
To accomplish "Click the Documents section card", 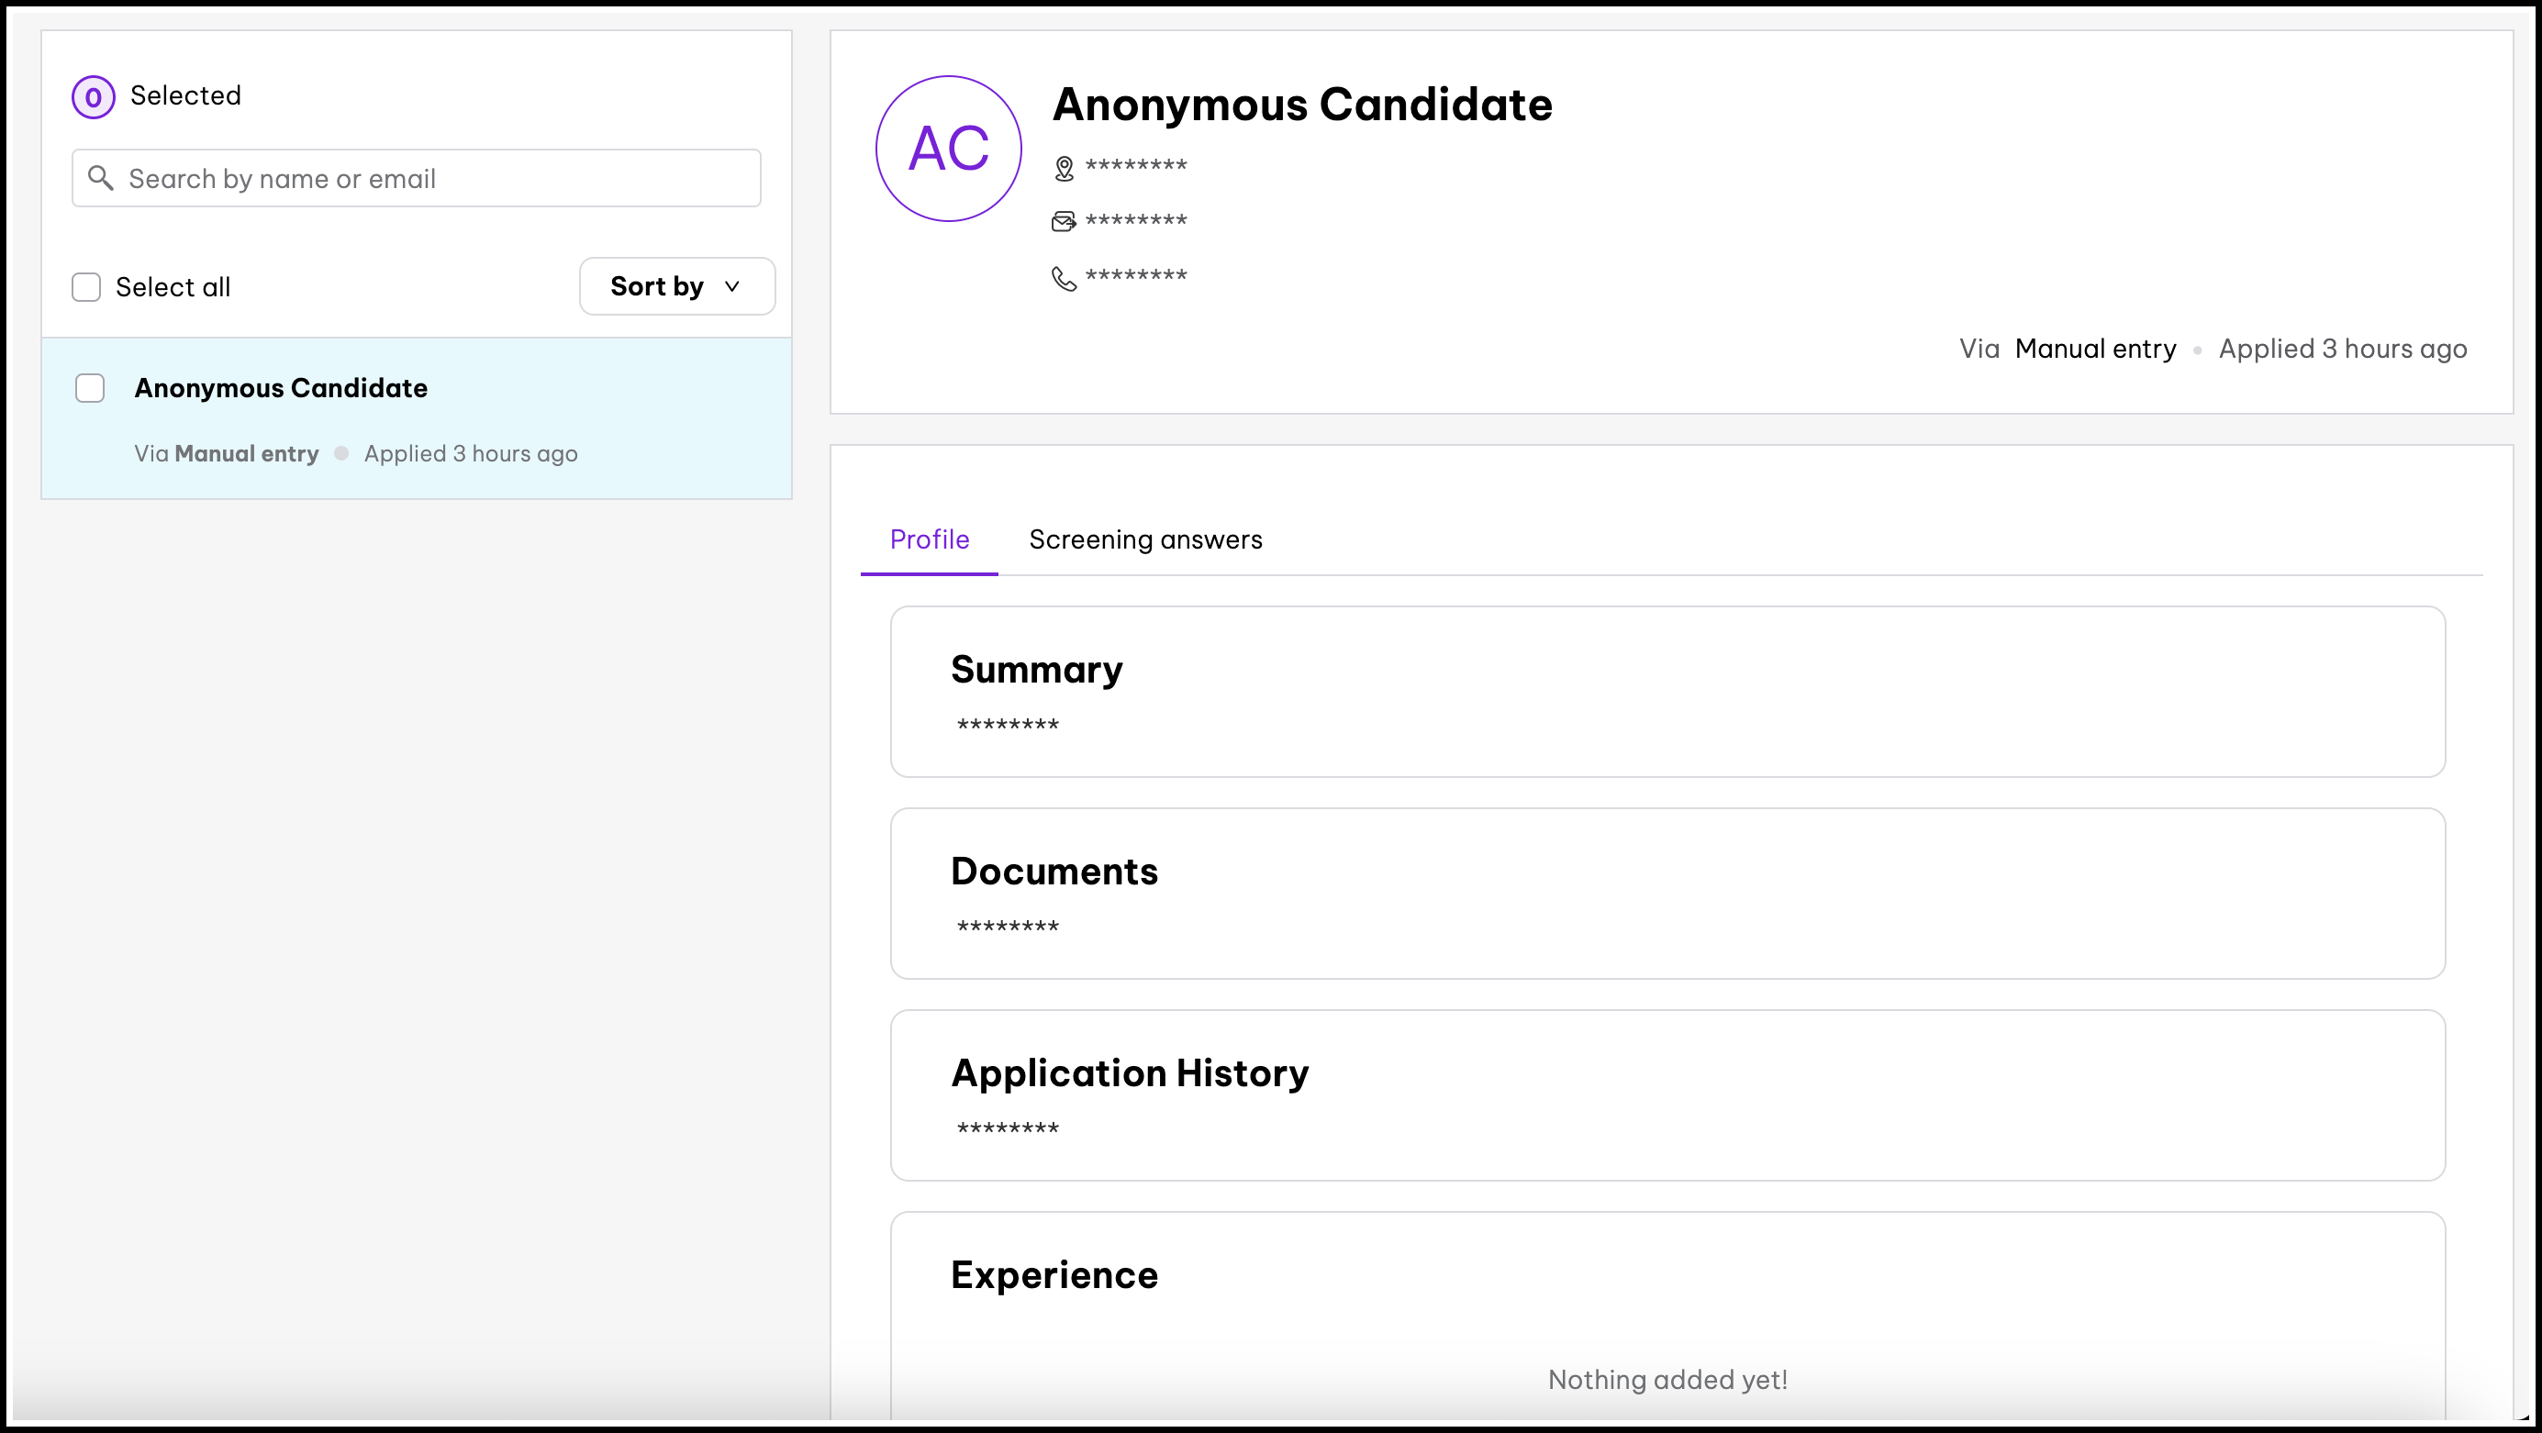I will click(x=1667, y=893).
